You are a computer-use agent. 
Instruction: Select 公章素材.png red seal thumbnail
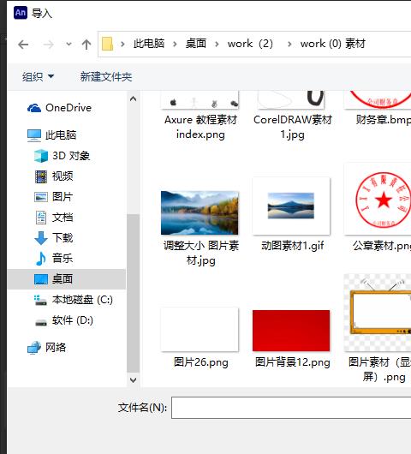378,200
